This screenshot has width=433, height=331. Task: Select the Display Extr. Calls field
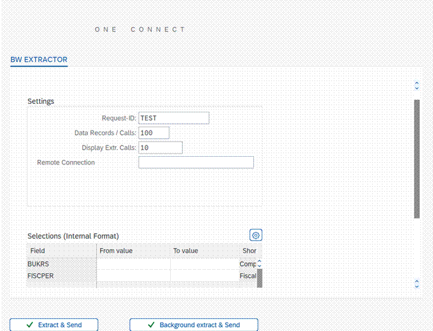tap(161, 148)
